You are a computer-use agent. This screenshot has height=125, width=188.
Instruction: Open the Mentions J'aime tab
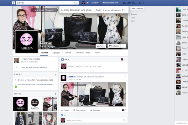pyautogui.click(x=83, y=53)
